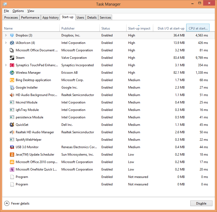Switch to the Processes tab
The image size is (217, 212).
coord(11,18)
